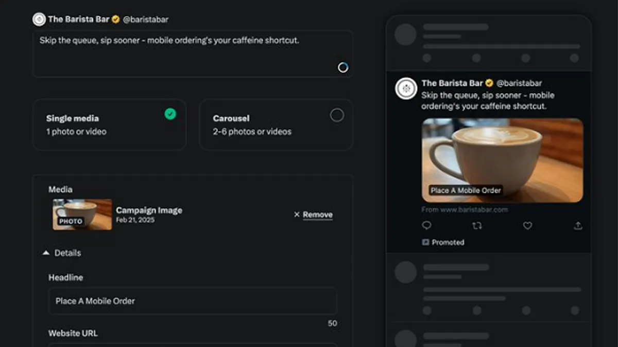Viewport: 618px width, 347px height.
Task: Click the like heart icon in preview tweet
Action: coord(527,226)
